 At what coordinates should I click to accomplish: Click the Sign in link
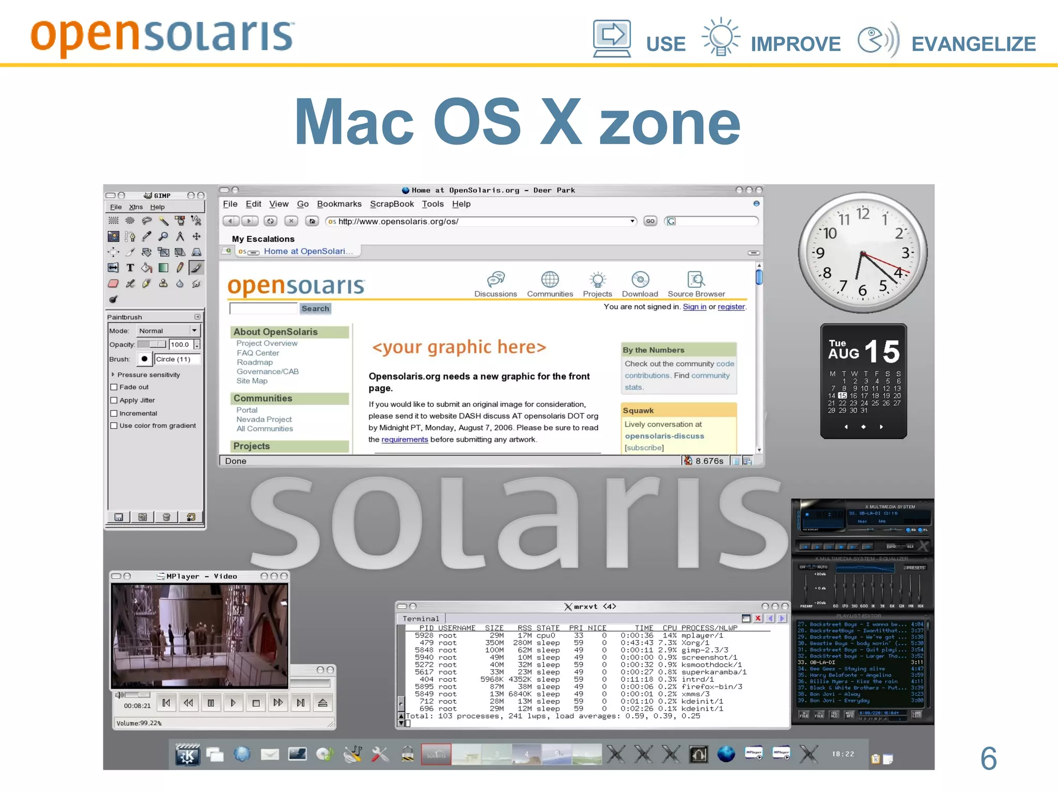pyautogui.click(x=694, y=307)
